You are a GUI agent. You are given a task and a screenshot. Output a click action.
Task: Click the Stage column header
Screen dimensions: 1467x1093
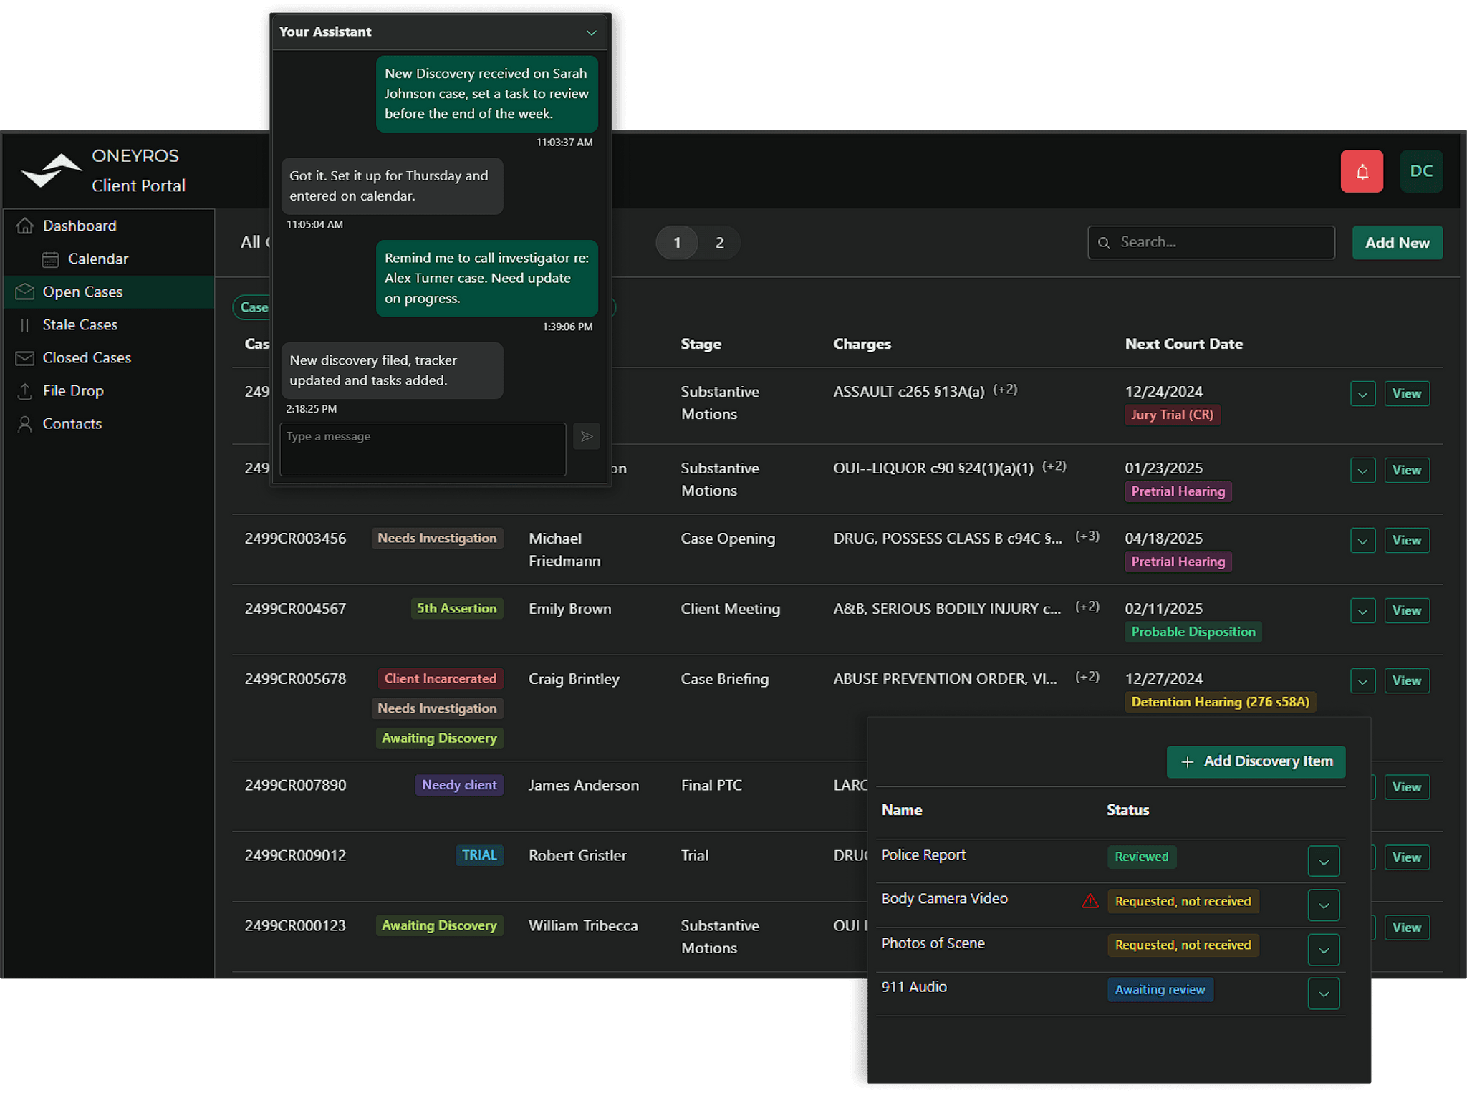701,344
